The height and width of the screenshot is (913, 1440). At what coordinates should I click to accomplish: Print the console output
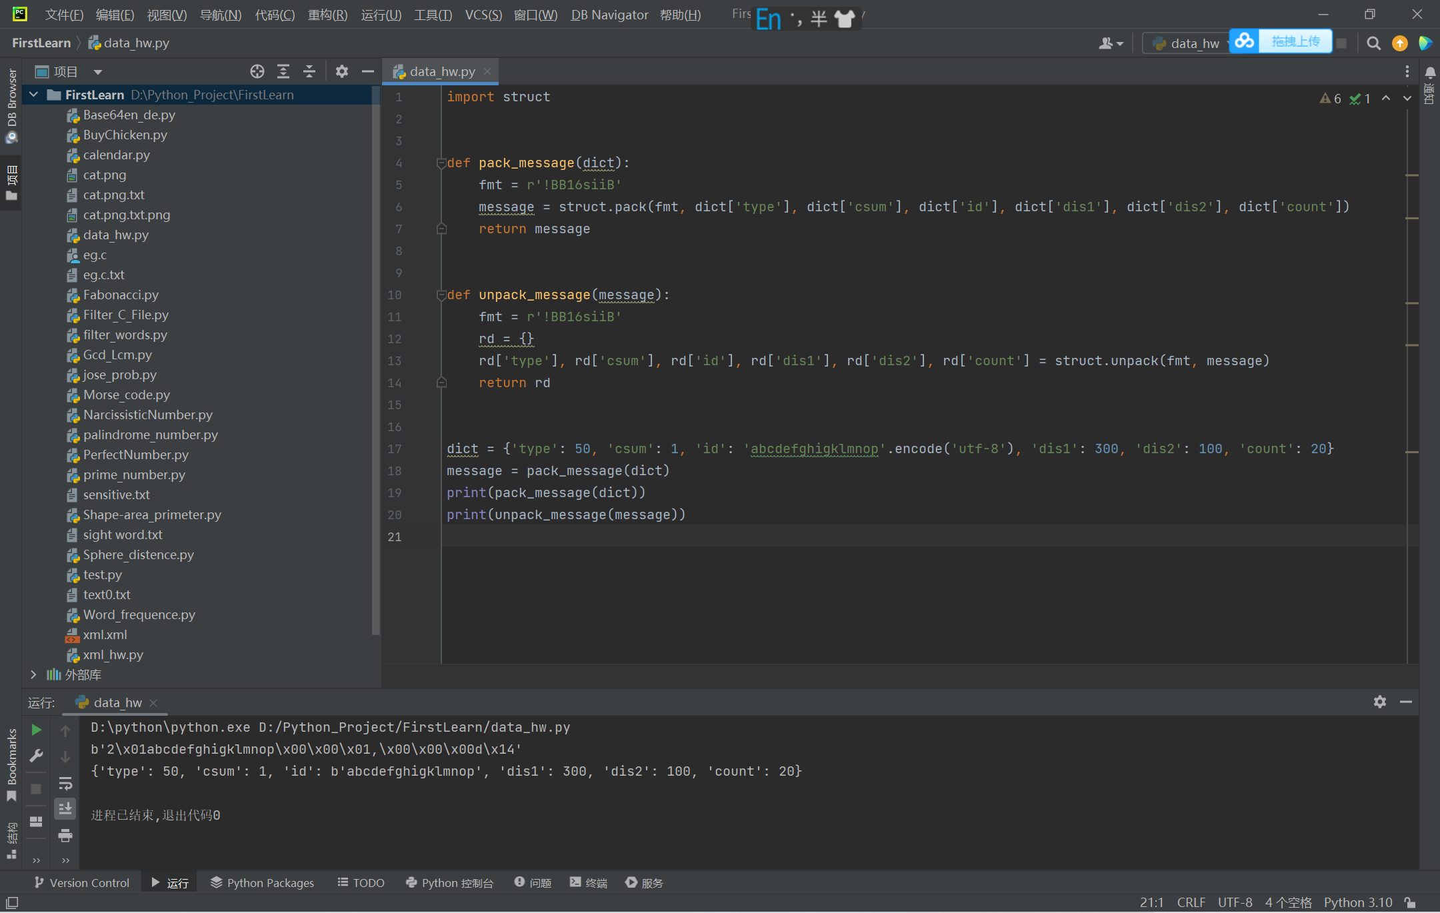point(65,835)
